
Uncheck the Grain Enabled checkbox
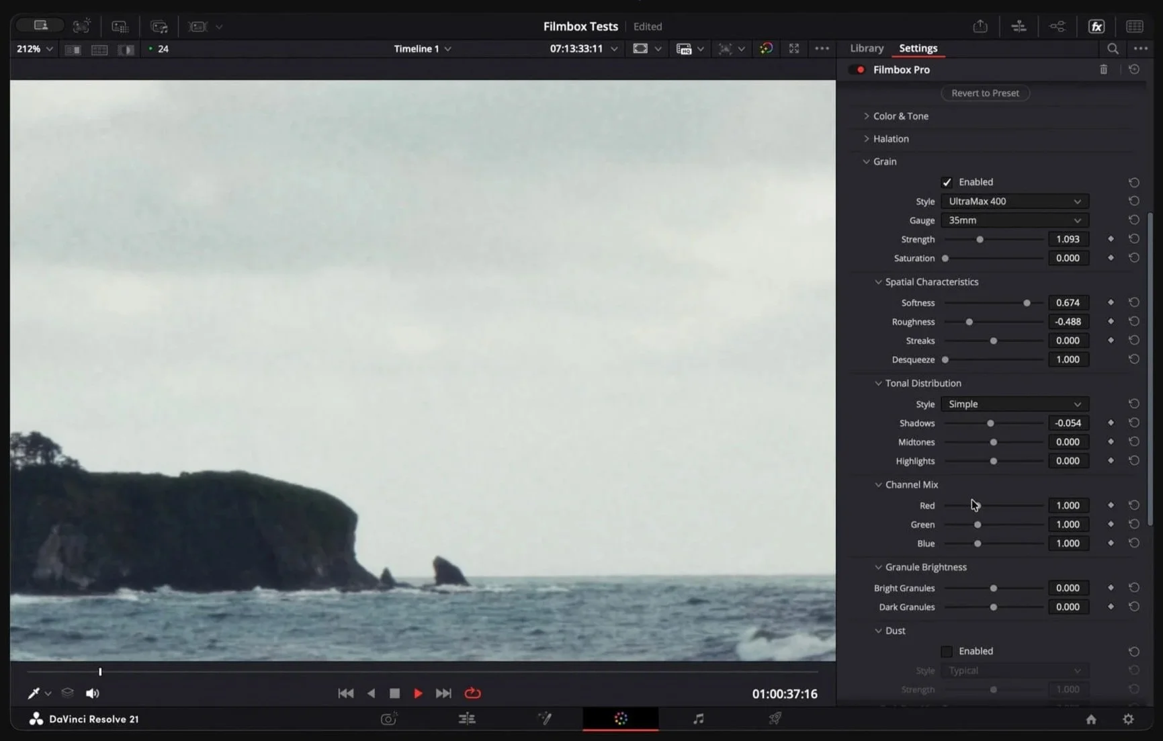point(947,182)
